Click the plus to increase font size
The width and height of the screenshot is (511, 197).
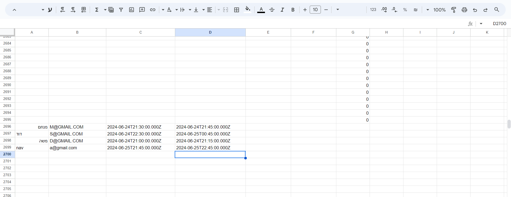tap(305, 10)
